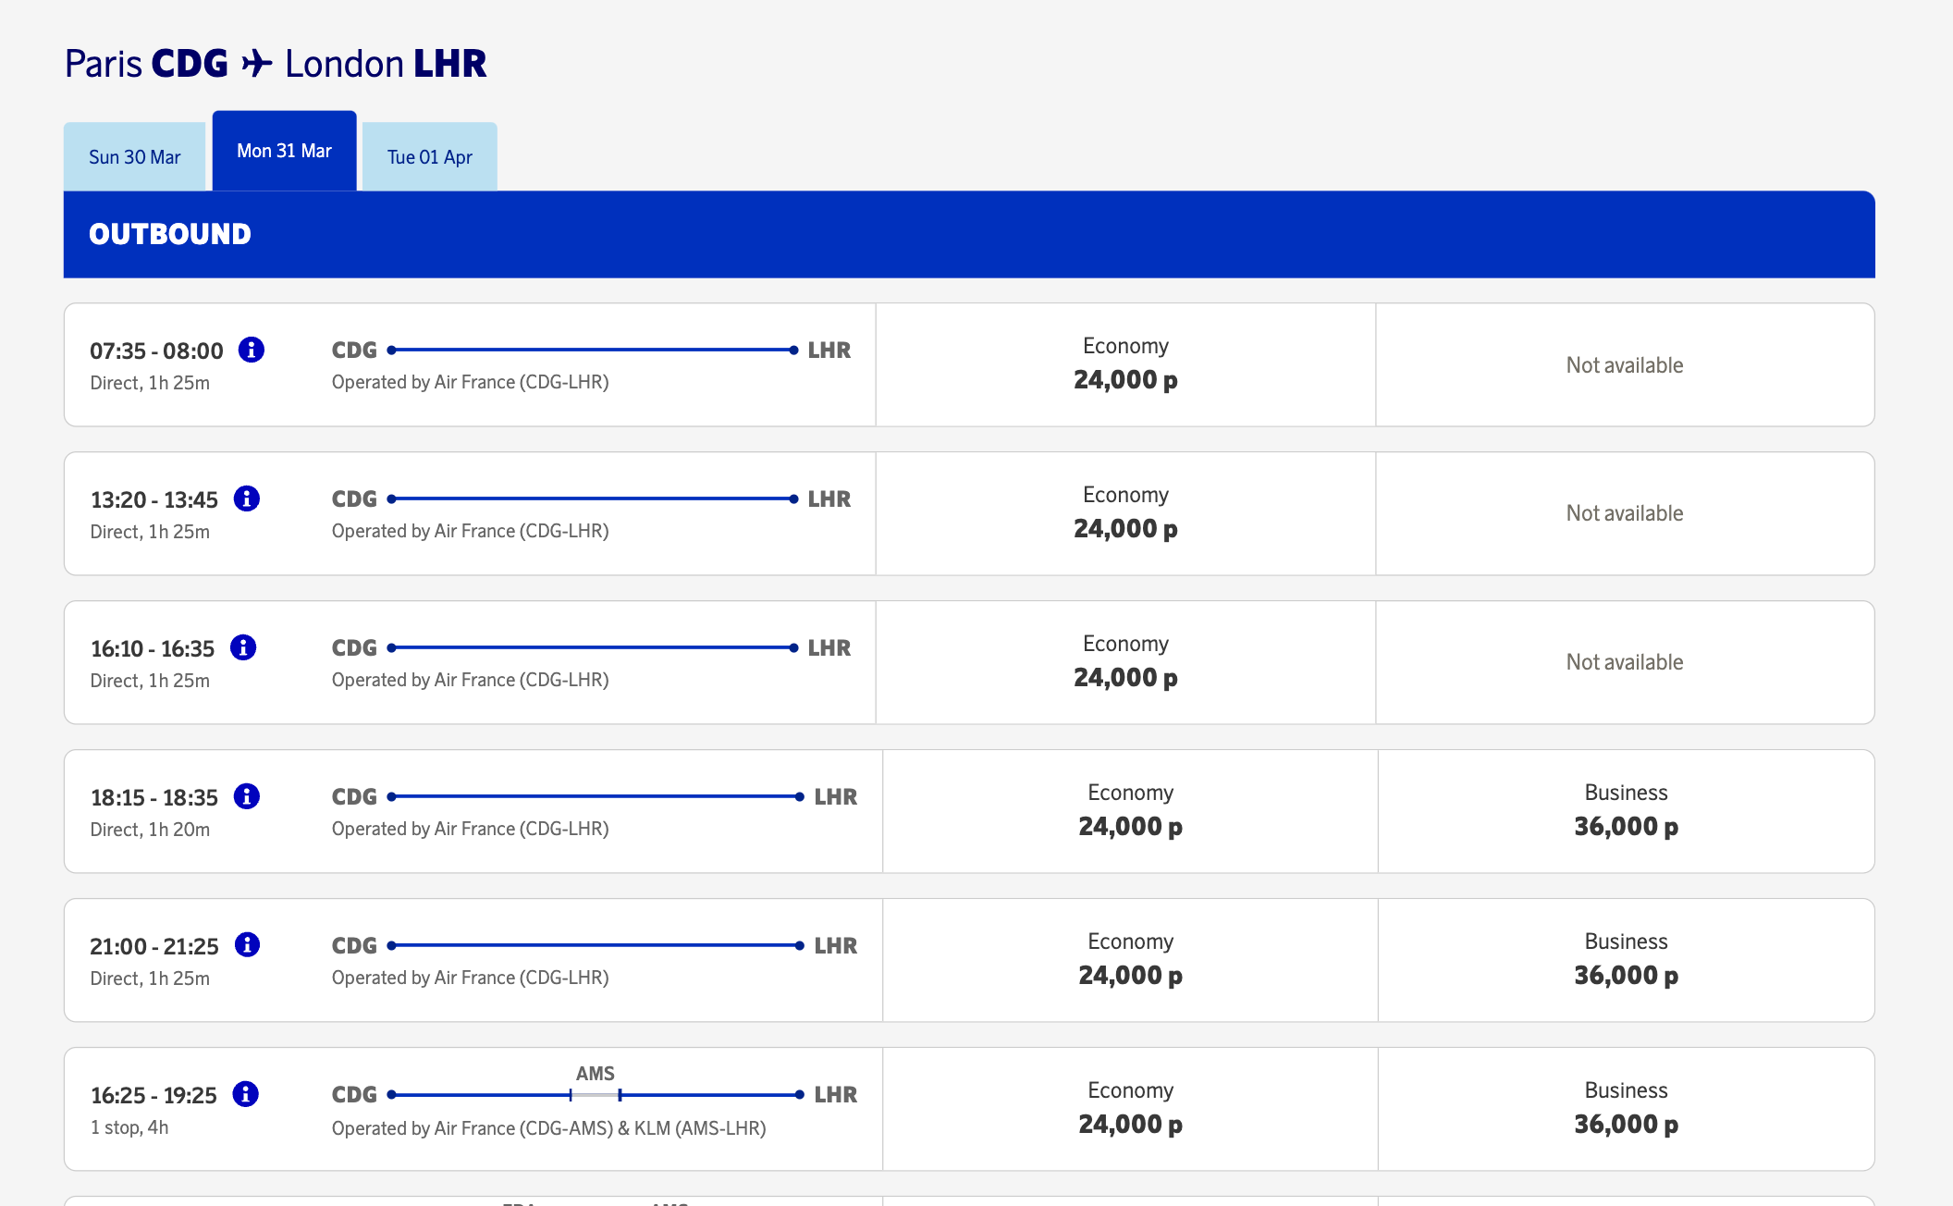The height and width of the screenshot is (1206, 1953).
Task: Click Not available cell for 16:10 flight
Action: [x=1625, y=662]
